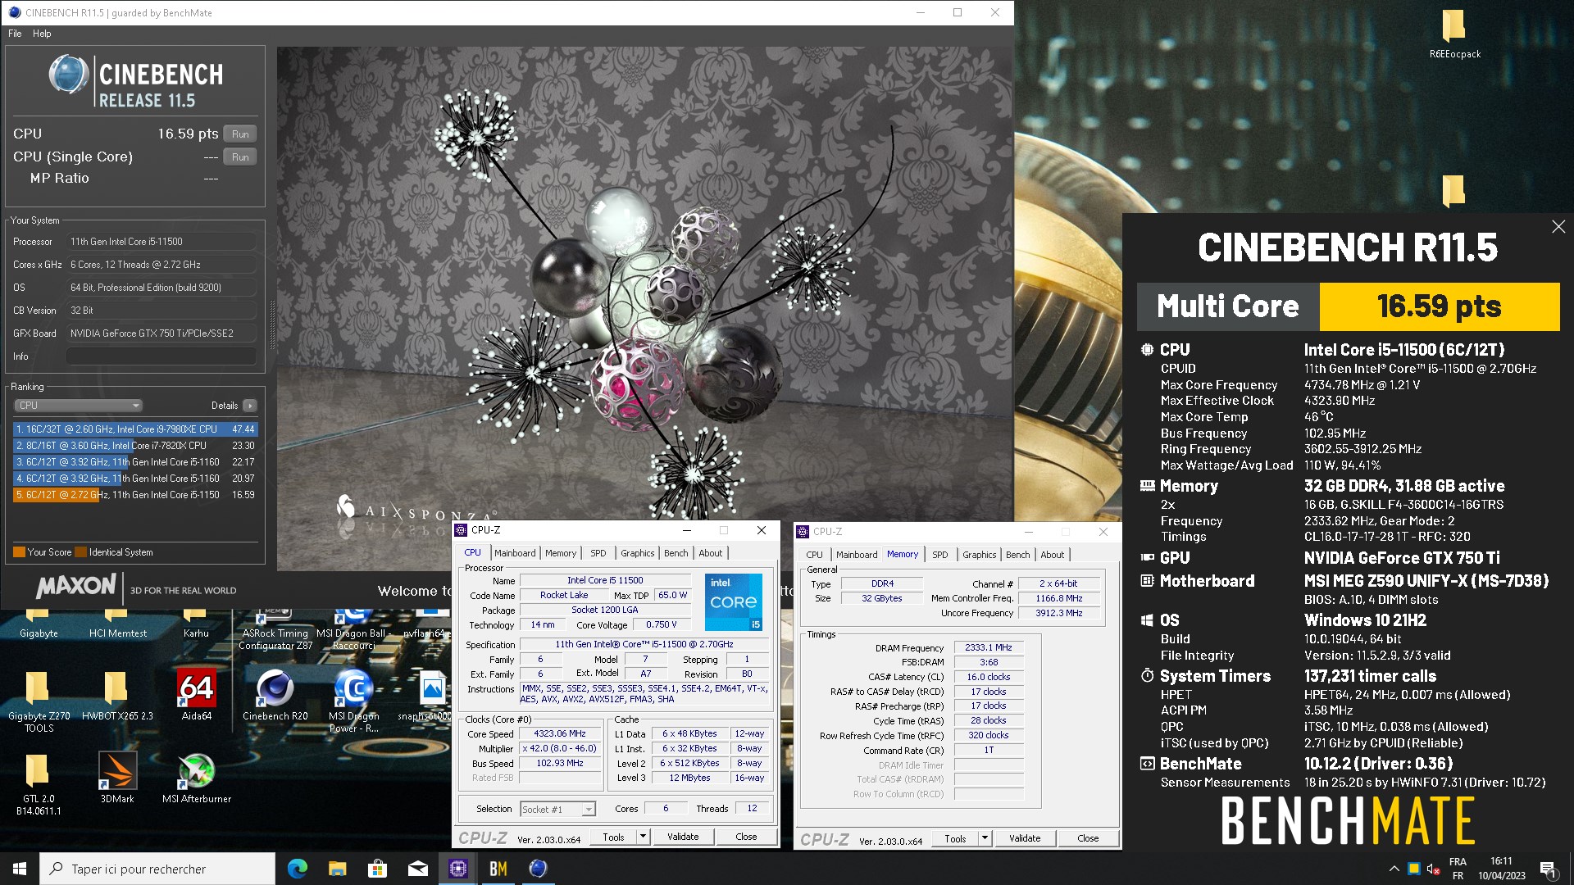Select CPU tab in right CPU-Z window
Image resolution: width=1574 pixels, height=885 pixels.
(814, 555)
